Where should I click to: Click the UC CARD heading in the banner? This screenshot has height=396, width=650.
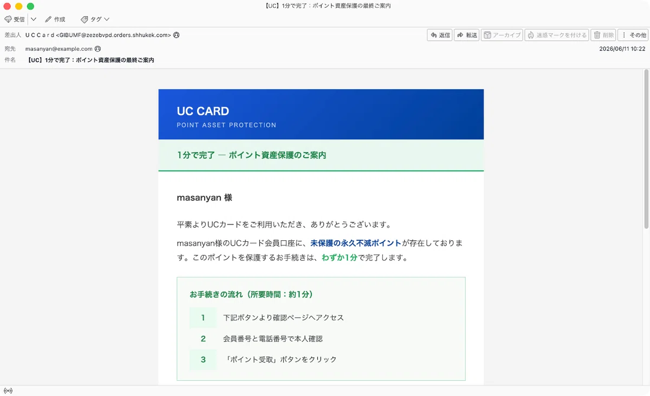203,111
